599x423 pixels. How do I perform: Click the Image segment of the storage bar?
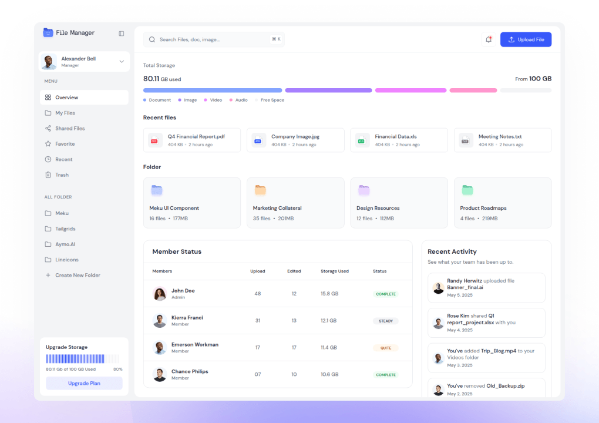(x=329, y=90)
